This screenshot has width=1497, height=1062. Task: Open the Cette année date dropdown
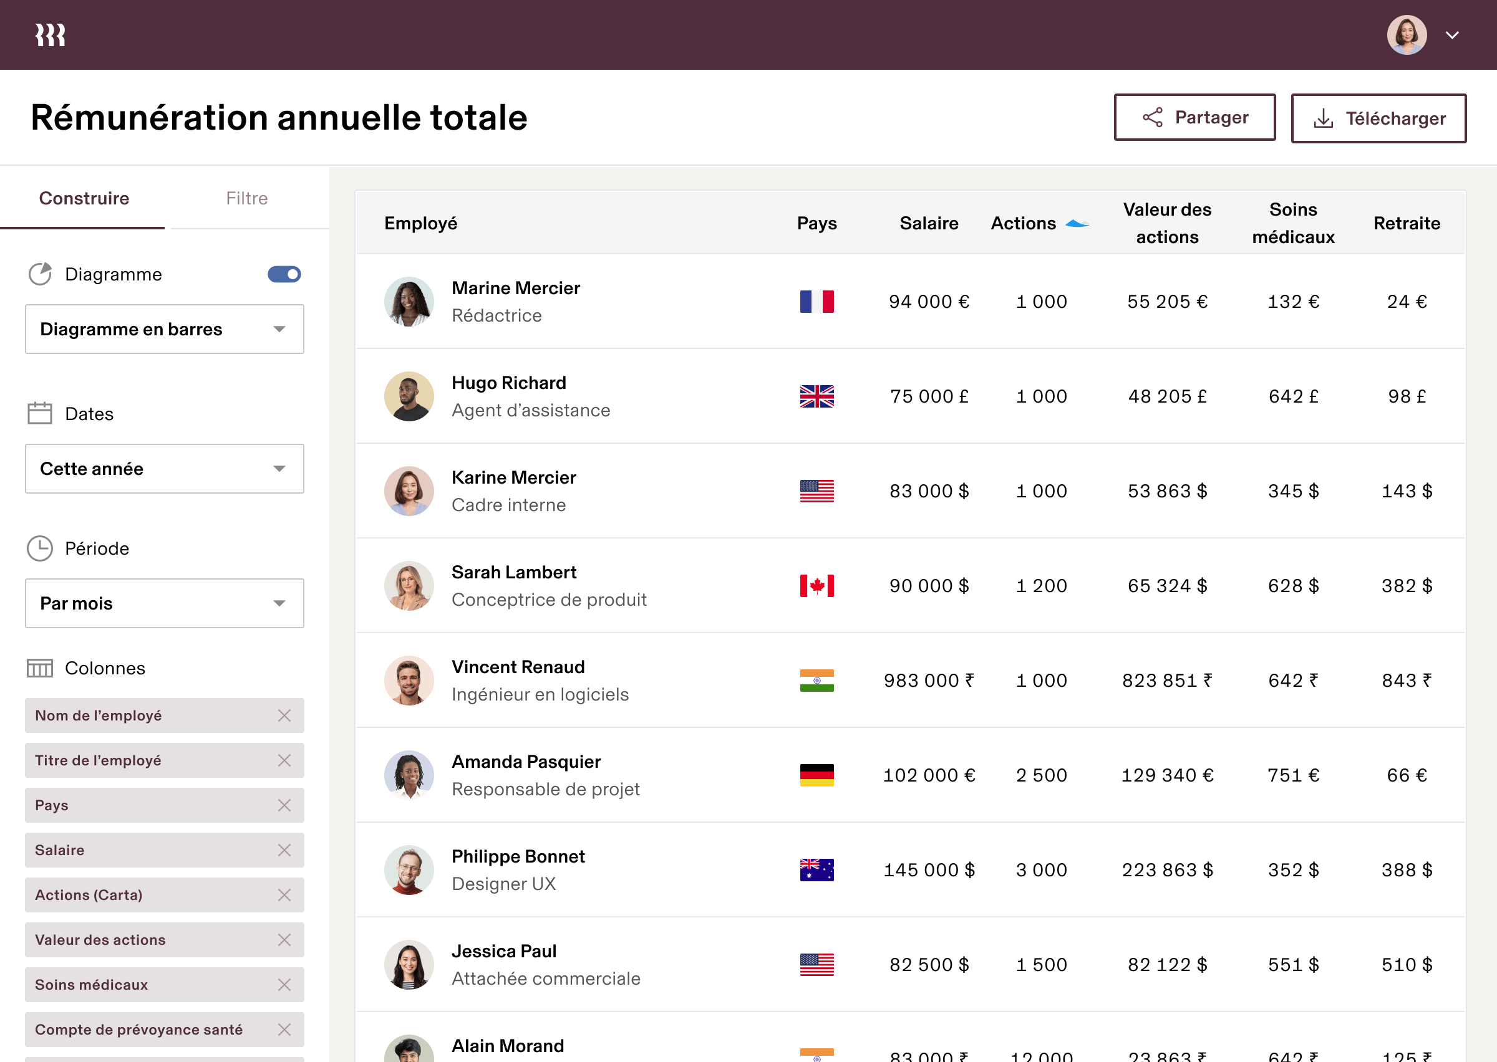pos(164,469)
